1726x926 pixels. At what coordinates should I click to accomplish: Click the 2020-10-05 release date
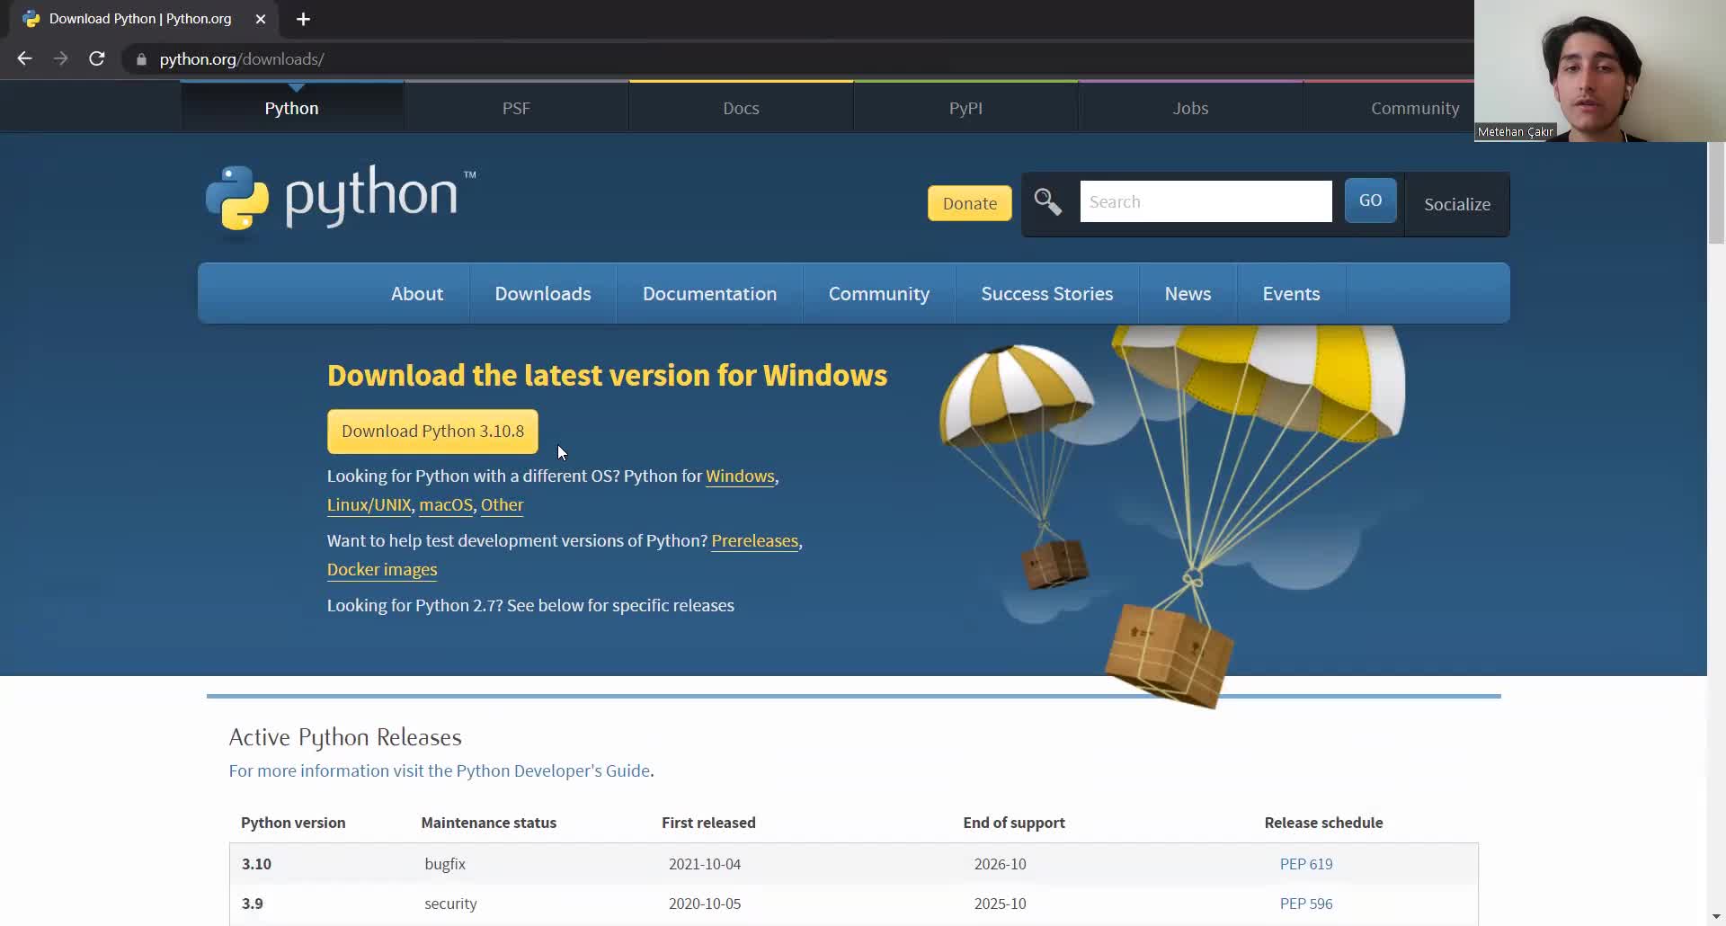(x=705, y=904)
